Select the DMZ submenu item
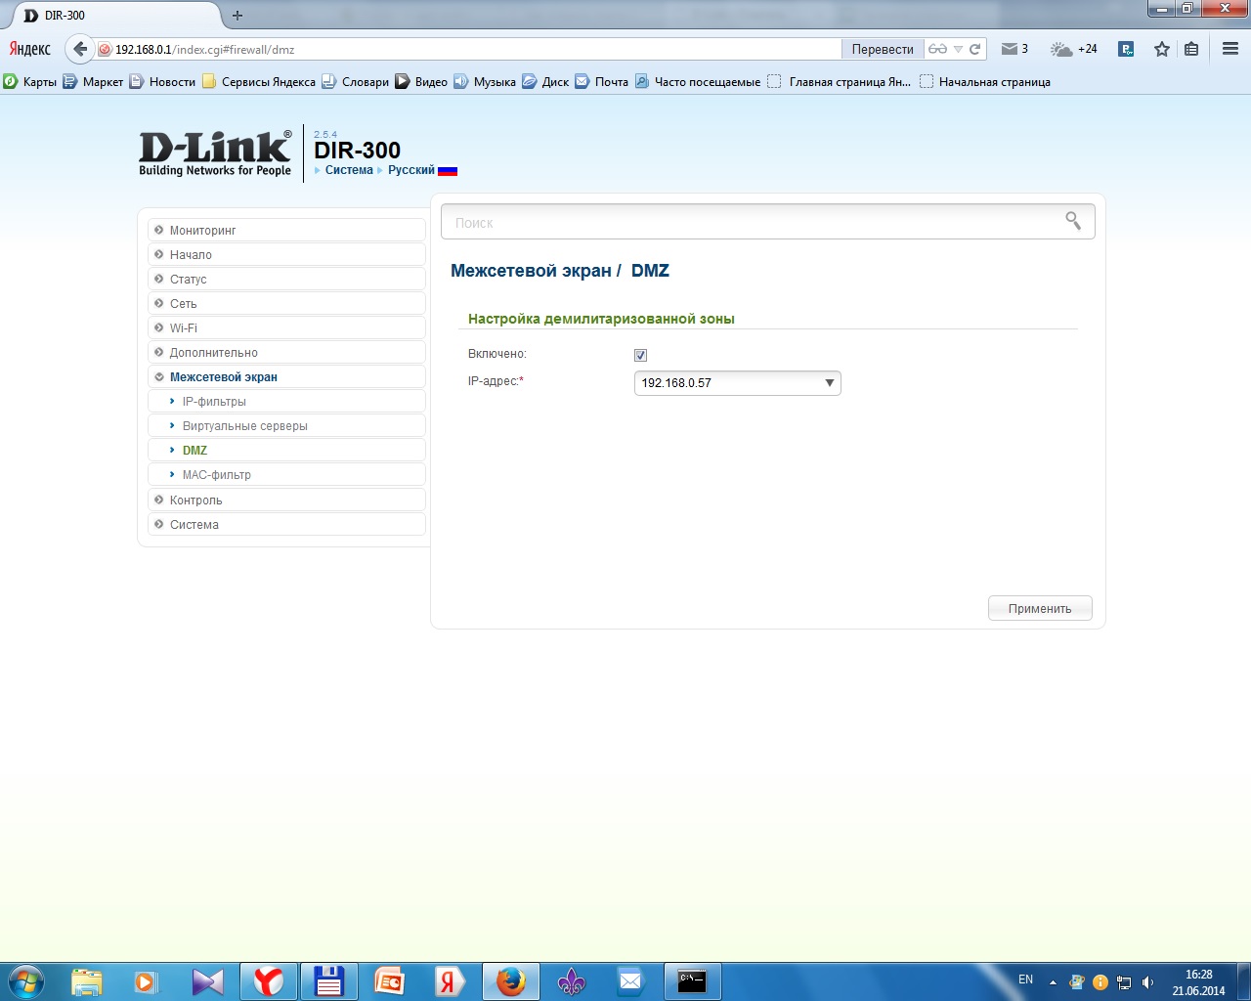1251x1001 pixels. pos(286,450)
